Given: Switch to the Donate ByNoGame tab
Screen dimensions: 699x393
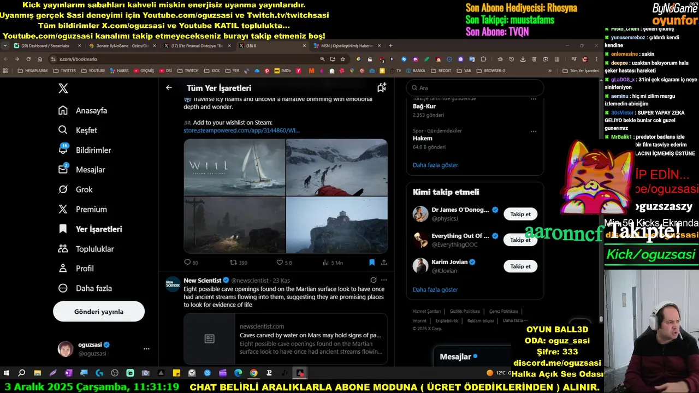Looking at the screenshot, I should click(x=122, y=46).
